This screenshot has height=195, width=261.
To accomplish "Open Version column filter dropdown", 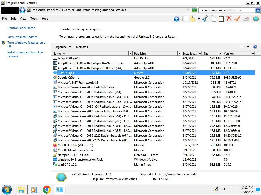I will 253,54.
